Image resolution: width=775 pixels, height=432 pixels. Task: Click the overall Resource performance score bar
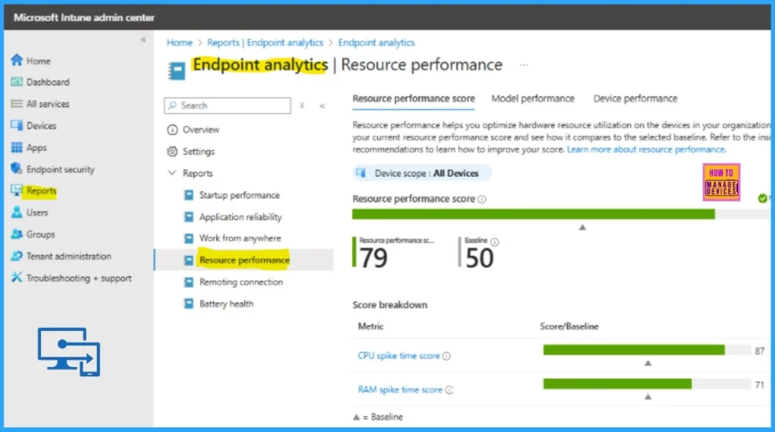pyautogui.click(x=561, y=214)
